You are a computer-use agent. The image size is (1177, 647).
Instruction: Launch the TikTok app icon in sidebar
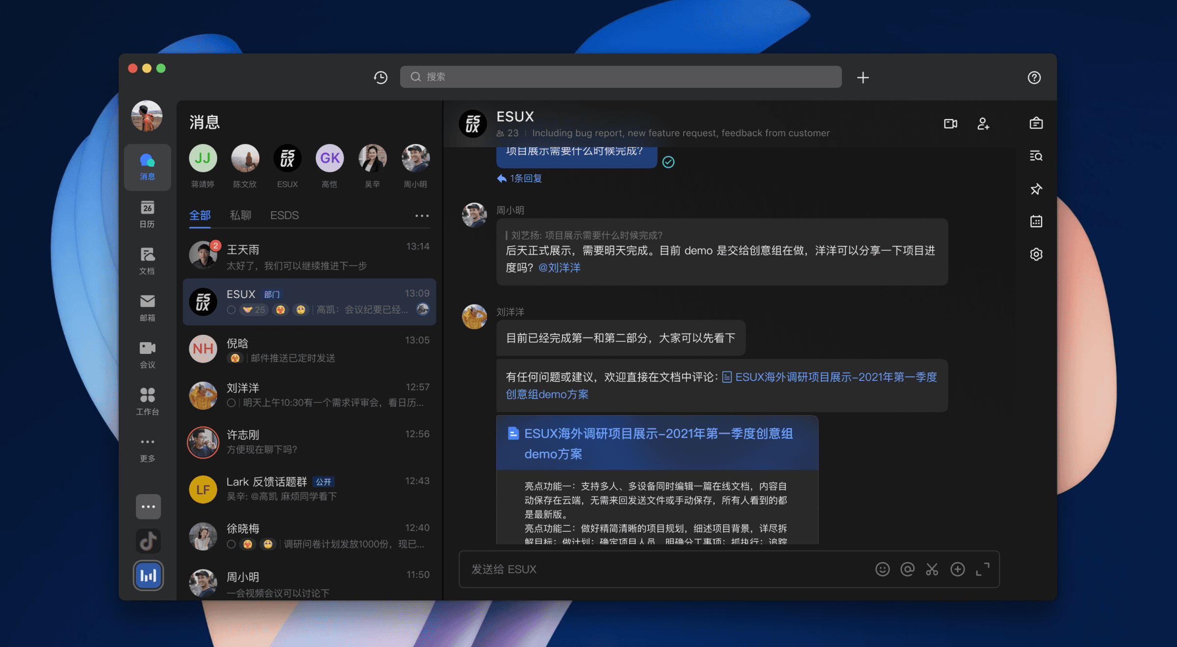pos(148,541)
